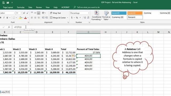Apply the red Font Color
Image resolution: width=171 pixels, height=96 pixels.
[25, 18]
